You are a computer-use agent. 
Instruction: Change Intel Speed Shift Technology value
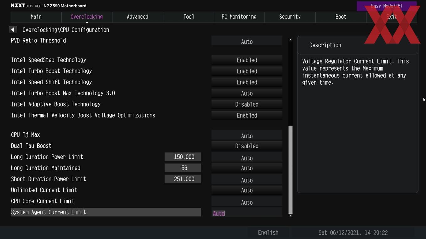point(247,82)
